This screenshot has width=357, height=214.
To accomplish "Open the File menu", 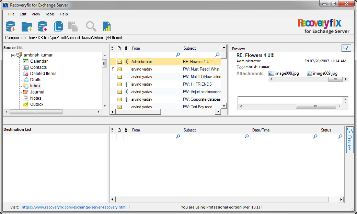I will pyautogui.click(x=11, y=14).
